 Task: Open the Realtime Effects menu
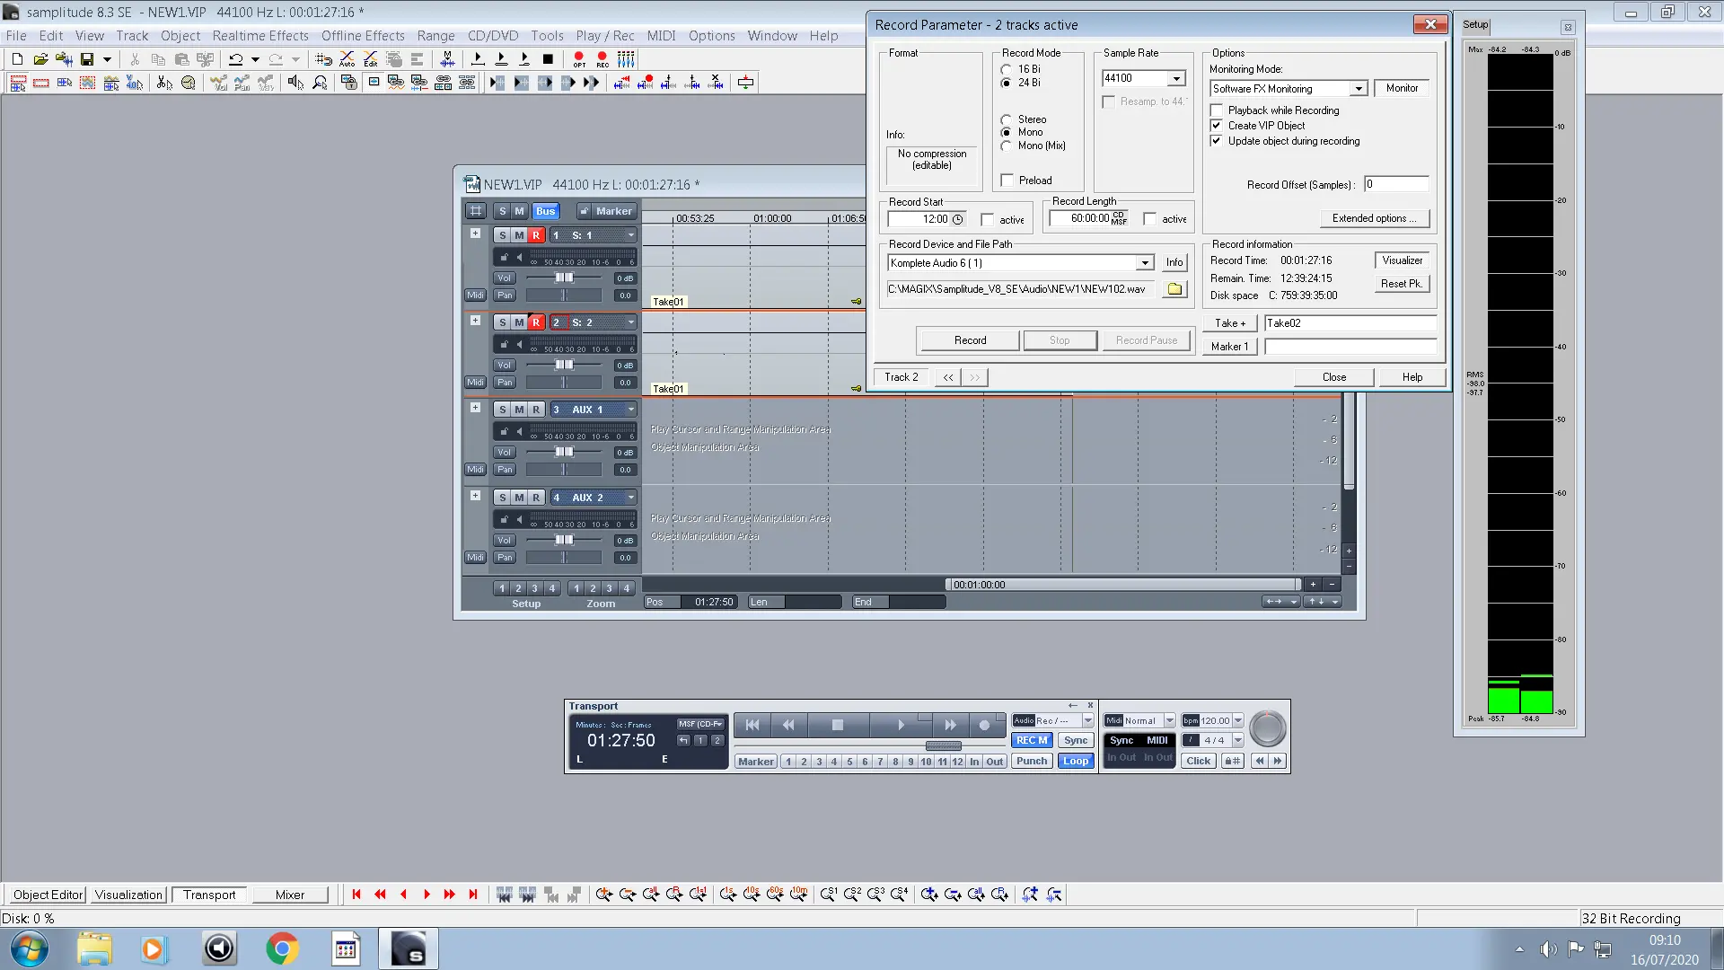[x=260, y=36]
